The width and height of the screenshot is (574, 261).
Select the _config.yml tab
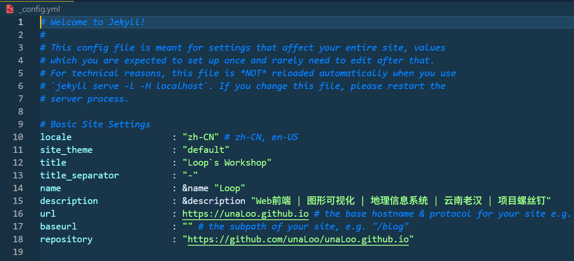pos(38,9)
